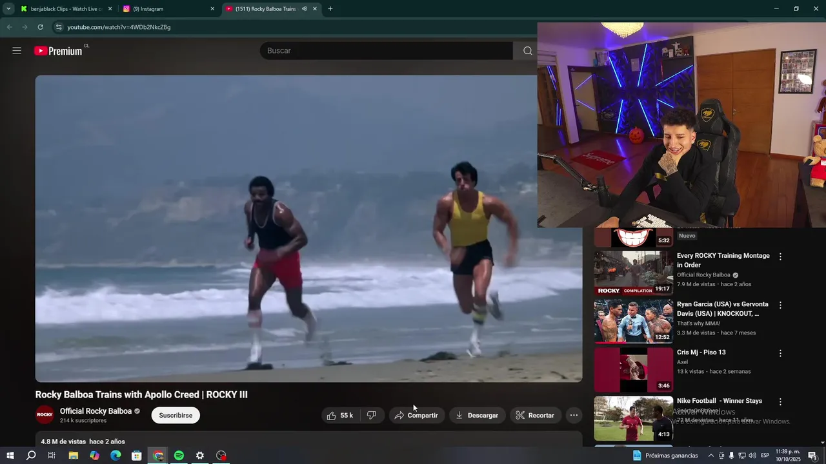Go back in Chrome
The image size is (826, 464).
point(9,27)
